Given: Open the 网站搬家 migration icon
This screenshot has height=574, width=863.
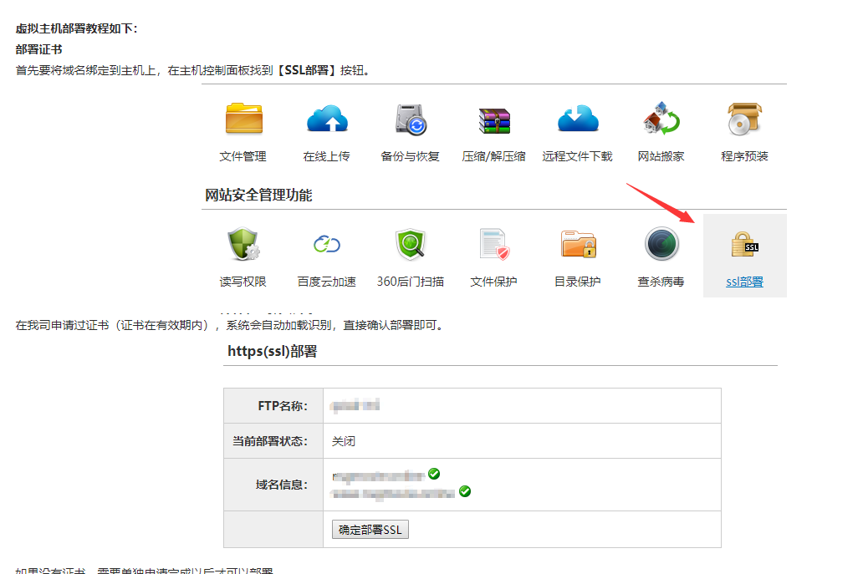Looking at the screenshot, I should [661, 119].
